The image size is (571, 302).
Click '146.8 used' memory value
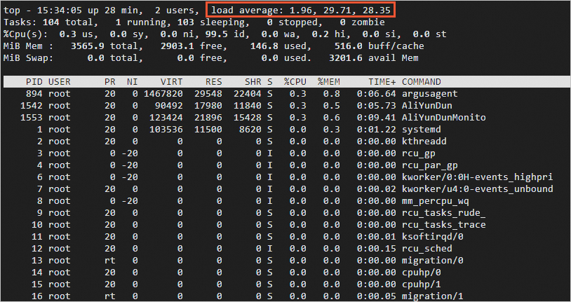tap(278, 46)
